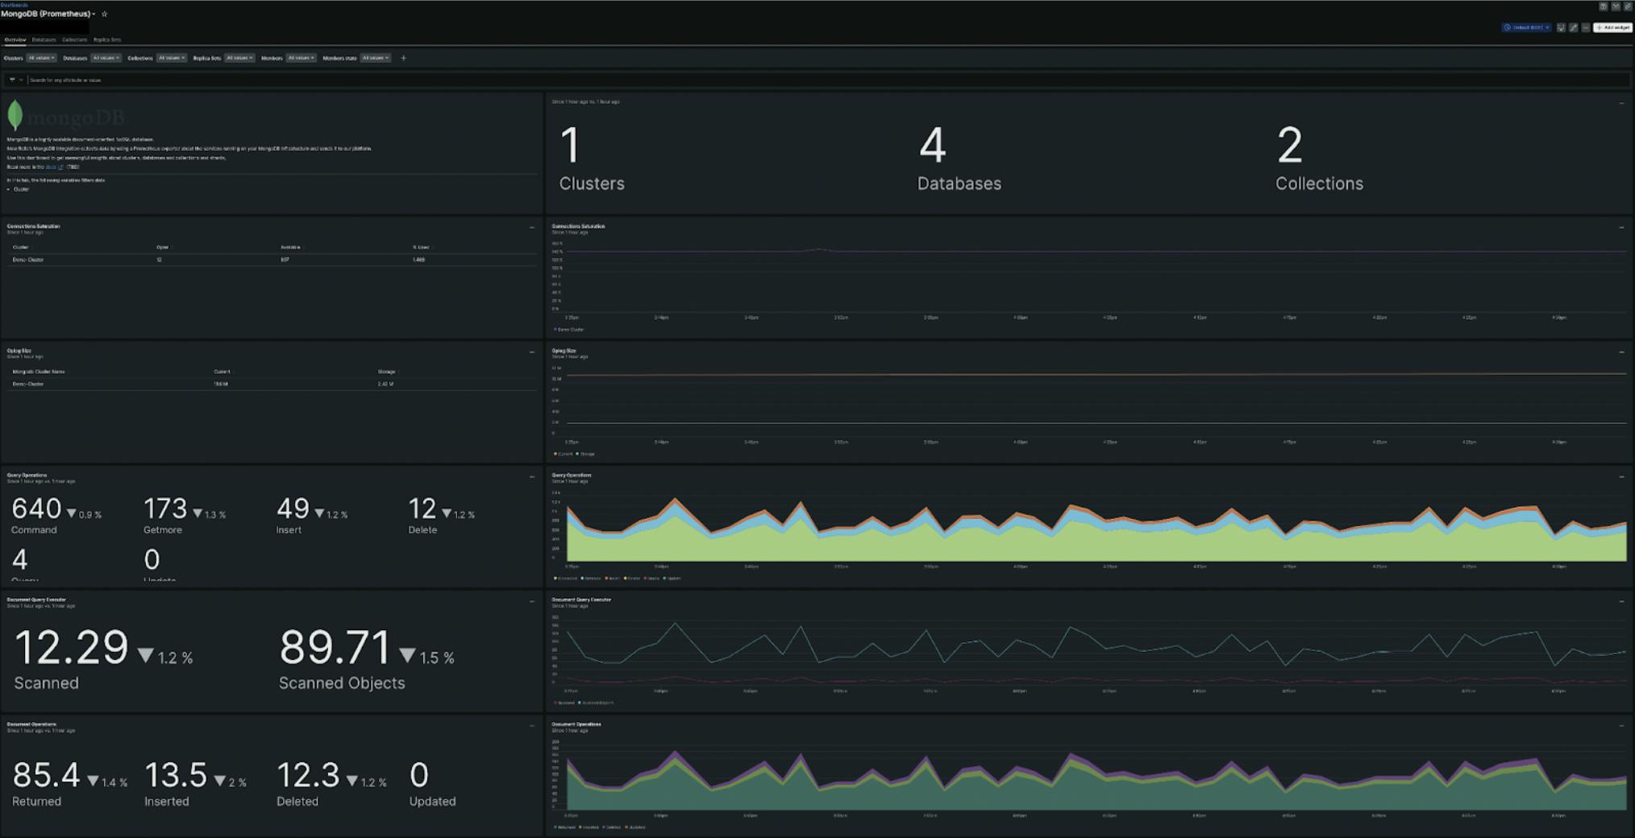Open the Connections Saturation table widget menu

coord(532,227)
